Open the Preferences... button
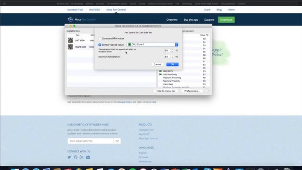Viewport: 302px width, 170px height. click(x=192, y=91)
